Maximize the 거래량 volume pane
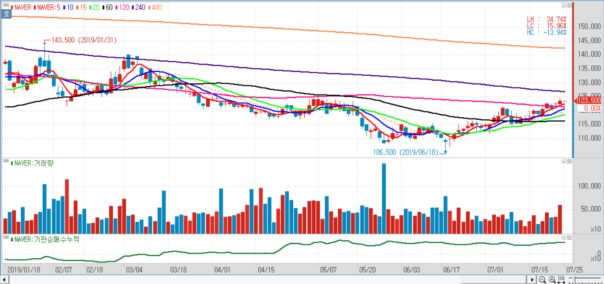604x284 pixels. pos(564,161)
